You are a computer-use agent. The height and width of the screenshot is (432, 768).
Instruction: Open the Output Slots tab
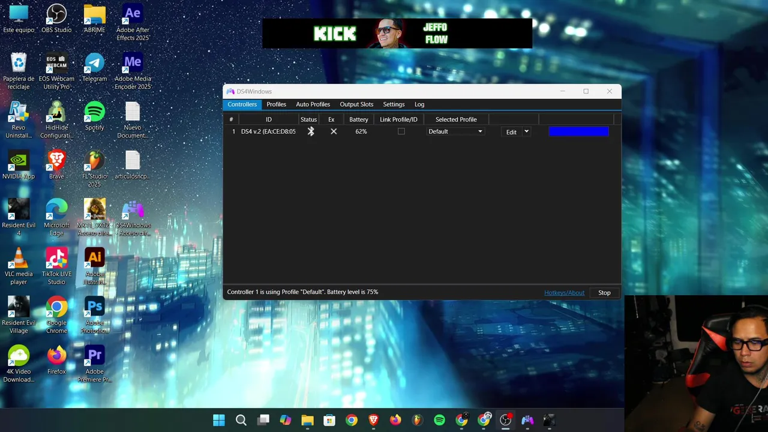coord(356,104)
